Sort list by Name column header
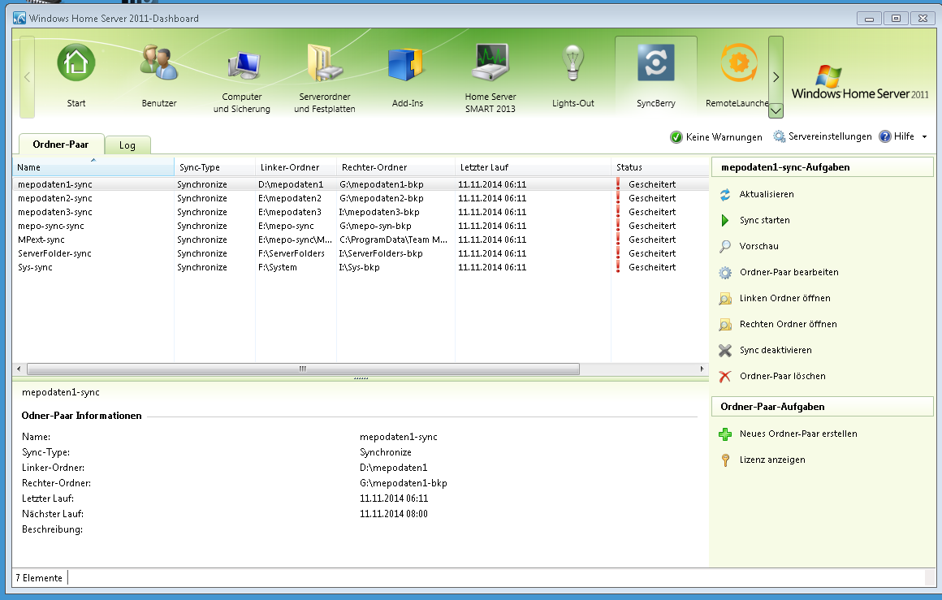The width and height of the screenshot is (942, 600). [x=93, y=167]
